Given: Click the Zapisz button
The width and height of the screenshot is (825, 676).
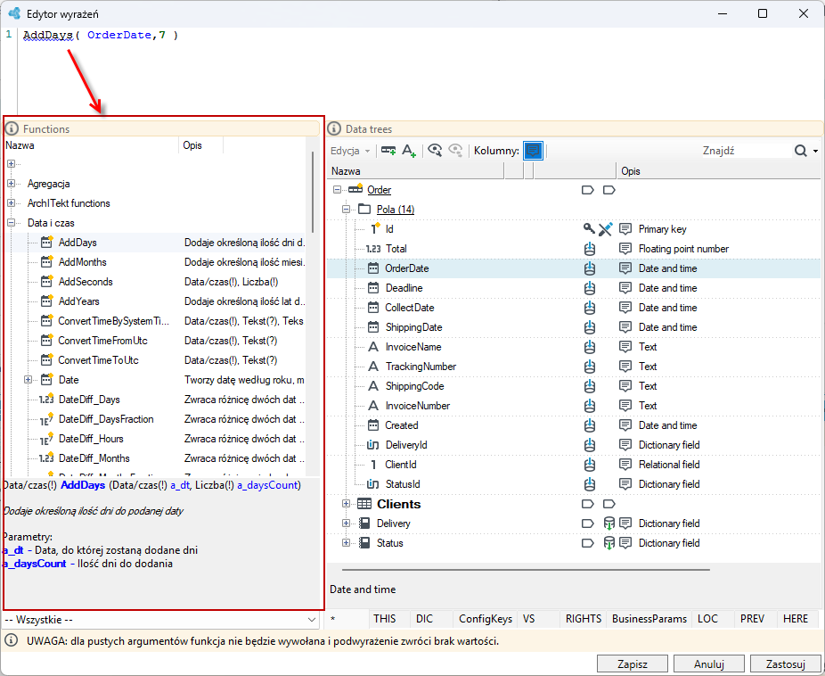Looking at the screenshot, I should (633, 664).
